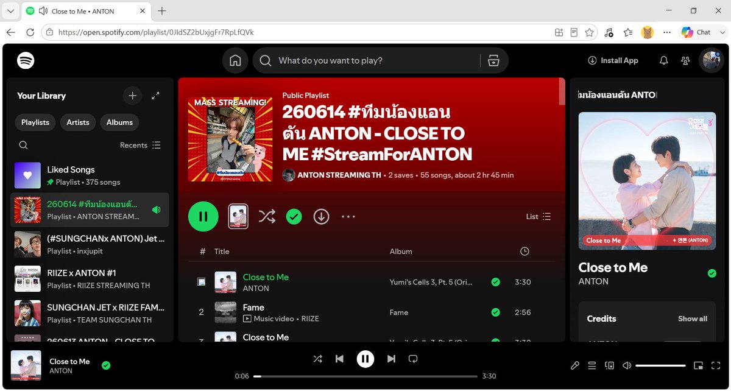Viewport: 731px width, 391px height.
Task: Open the notifications bell
Action: (x=664, y=60)
